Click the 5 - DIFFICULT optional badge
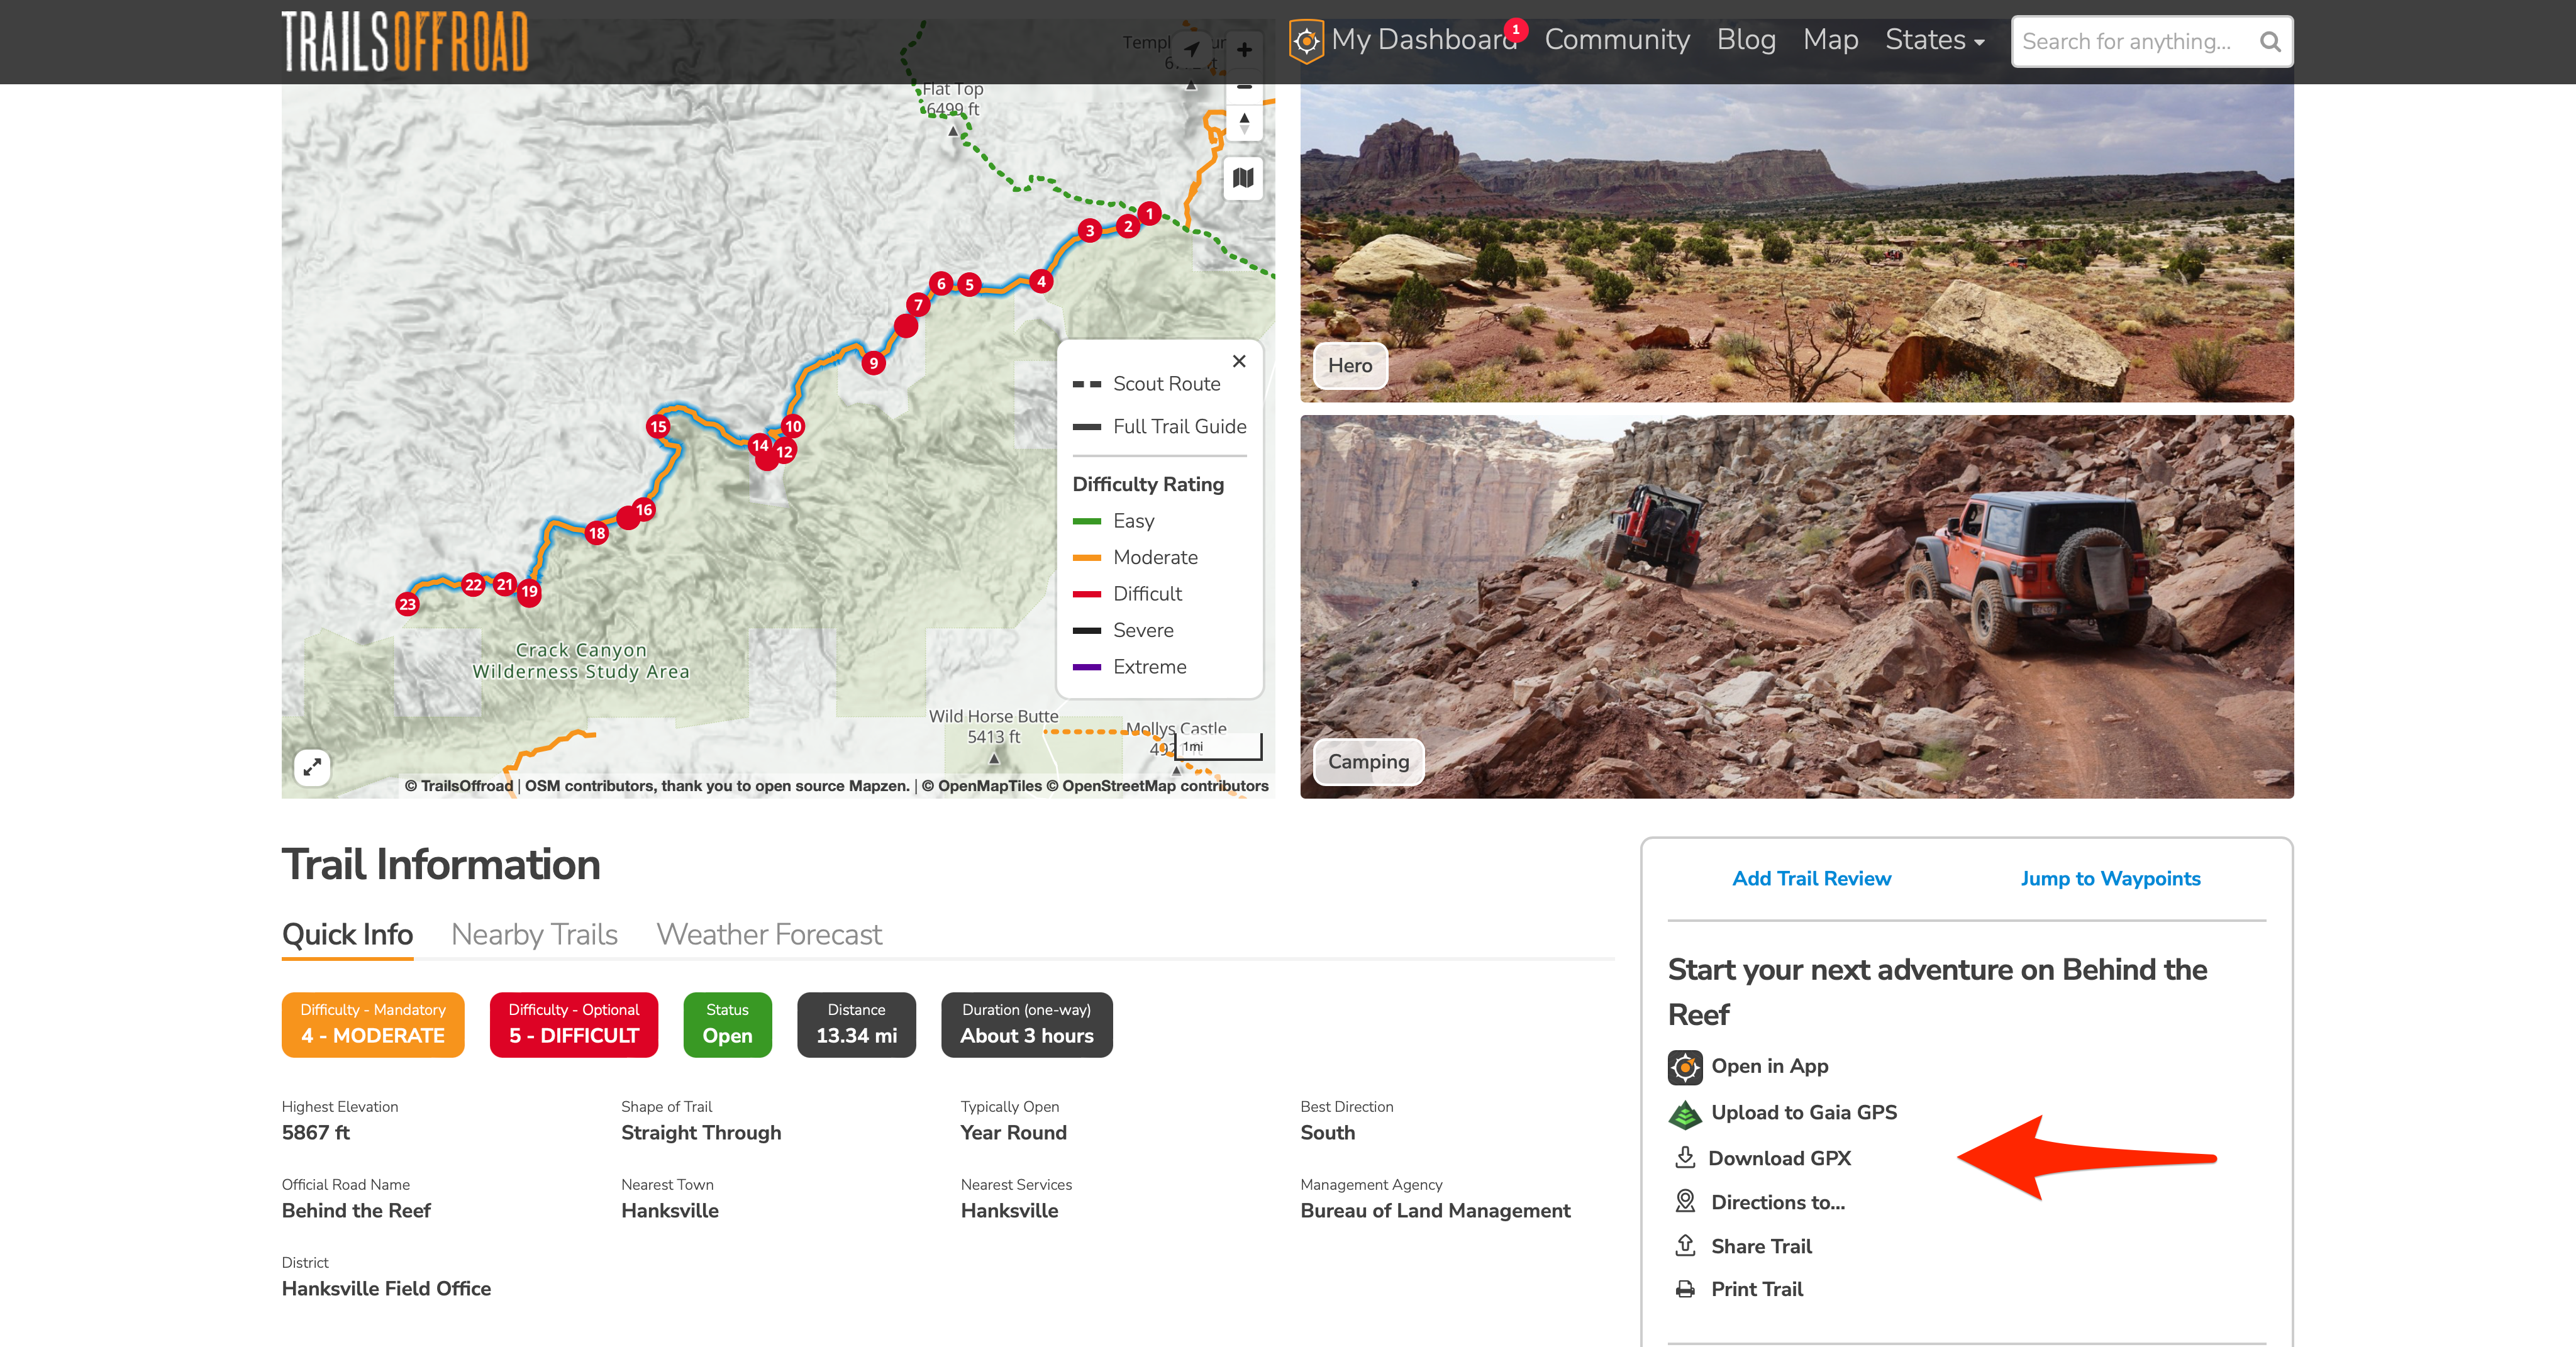 tap(574, 1024)
